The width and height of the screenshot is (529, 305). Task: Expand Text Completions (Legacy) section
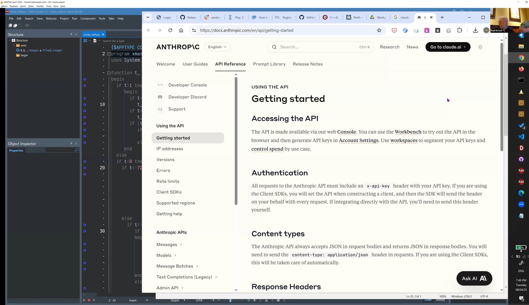coord(216,277)
